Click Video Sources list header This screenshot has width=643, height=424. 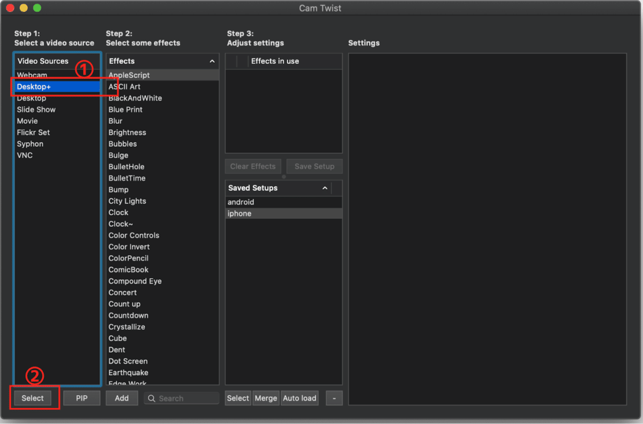pos(57,61)
